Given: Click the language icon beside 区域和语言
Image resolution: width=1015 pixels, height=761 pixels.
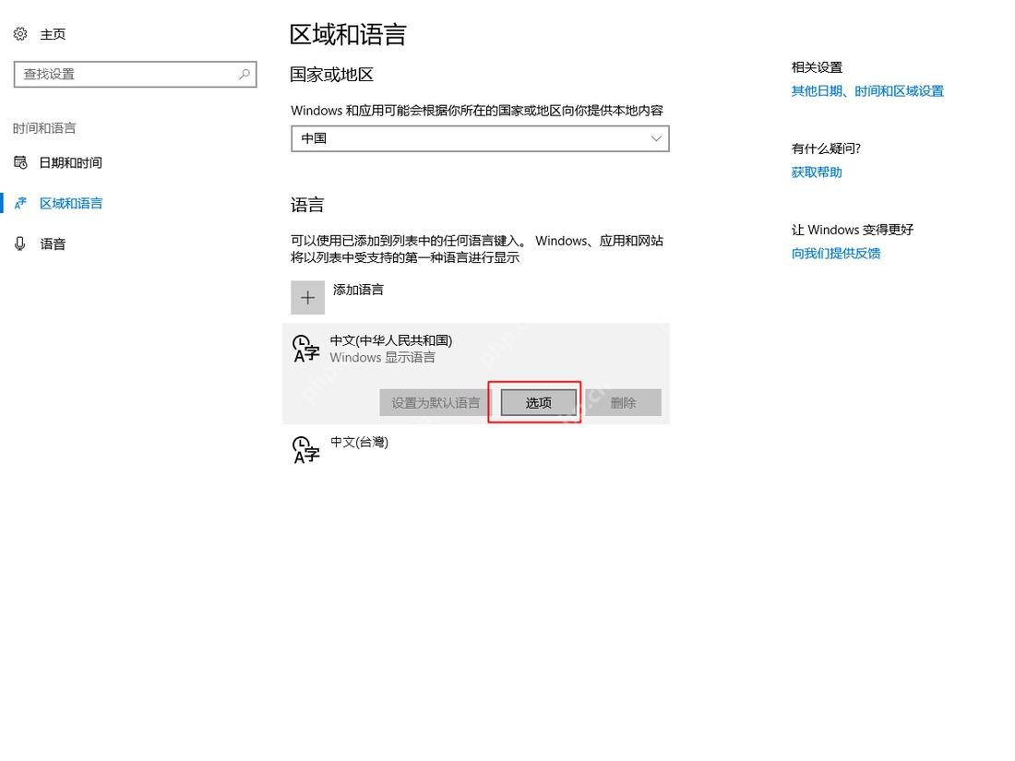Looking at the screenshot, I should [x=20, y=203].
